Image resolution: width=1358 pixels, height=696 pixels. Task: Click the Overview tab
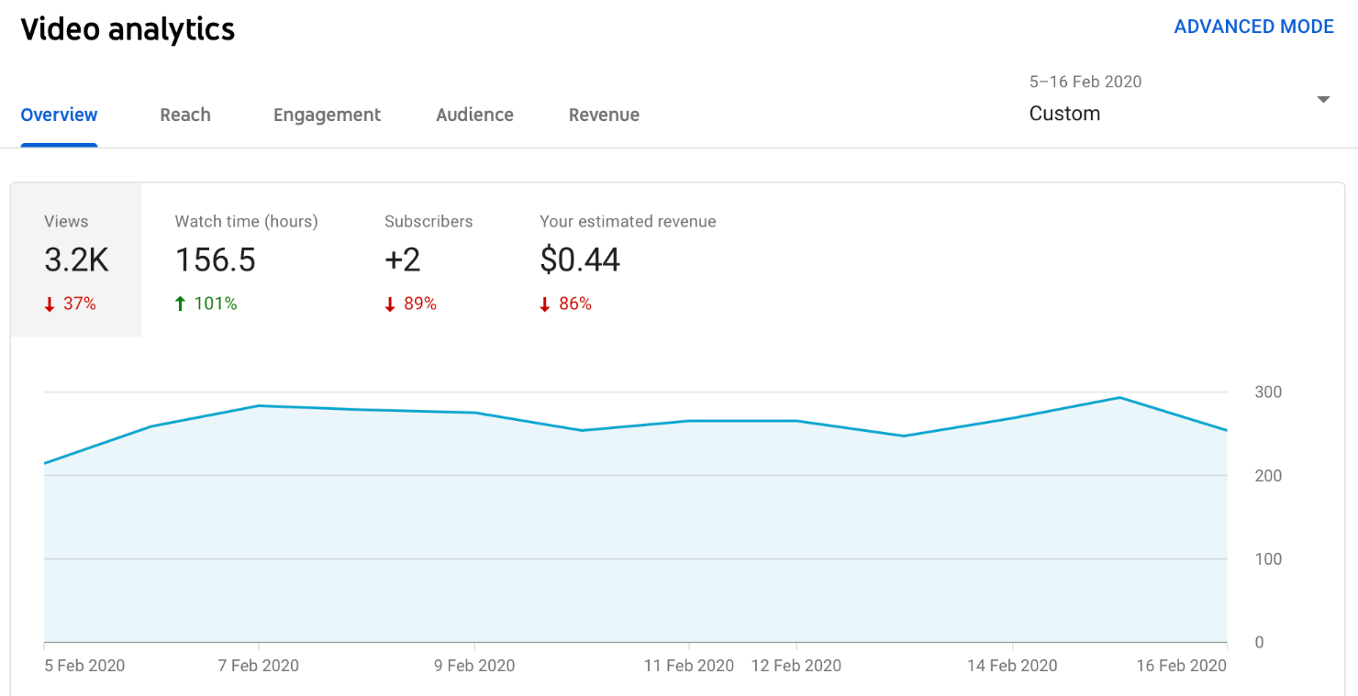pos(59,115)
